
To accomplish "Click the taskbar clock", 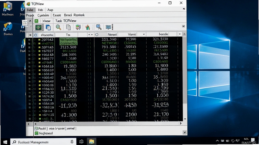I will tap(246, 141).
